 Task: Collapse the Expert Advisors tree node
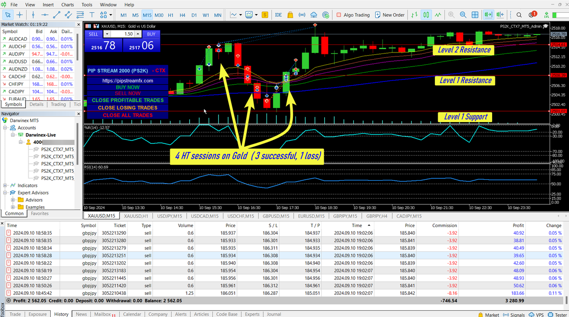5,193
